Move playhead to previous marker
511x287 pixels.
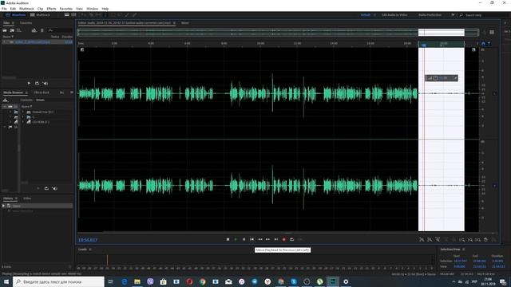coord(252,239)
